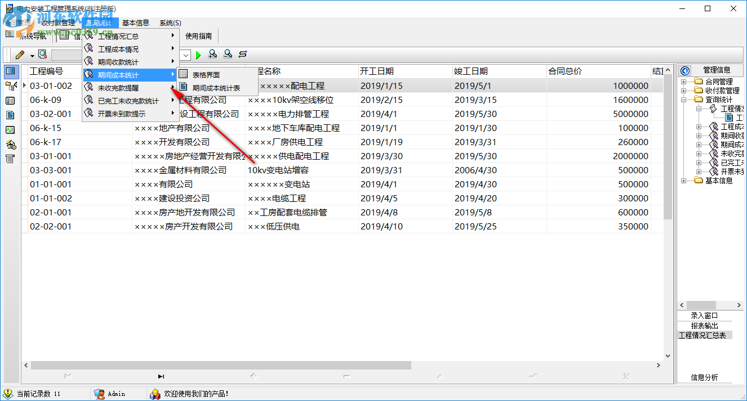Click the 使用指南 button
Viewport: 747px width, 401px height.
tap(198, 35)
